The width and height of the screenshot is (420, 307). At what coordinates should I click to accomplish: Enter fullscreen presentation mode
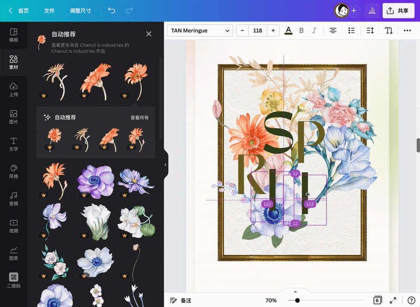click(x=393, y=300)
